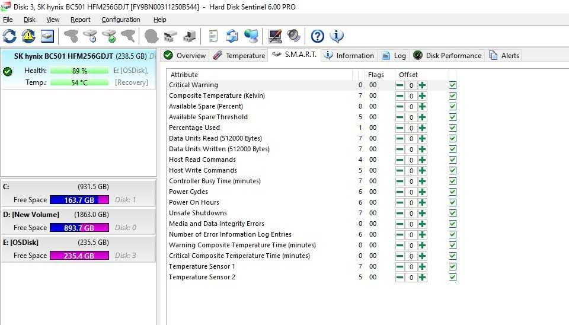Toggle the Percentage Used checkbox
Viewport: 569px width, 325px height.
click(452, 128)
